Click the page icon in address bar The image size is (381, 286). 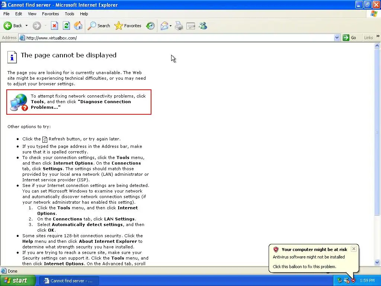click(x=22, y=38)
